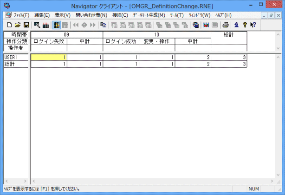Toggle the colored table view icon
This screenshot has height=195, width=285.
[x=57, y=25]
